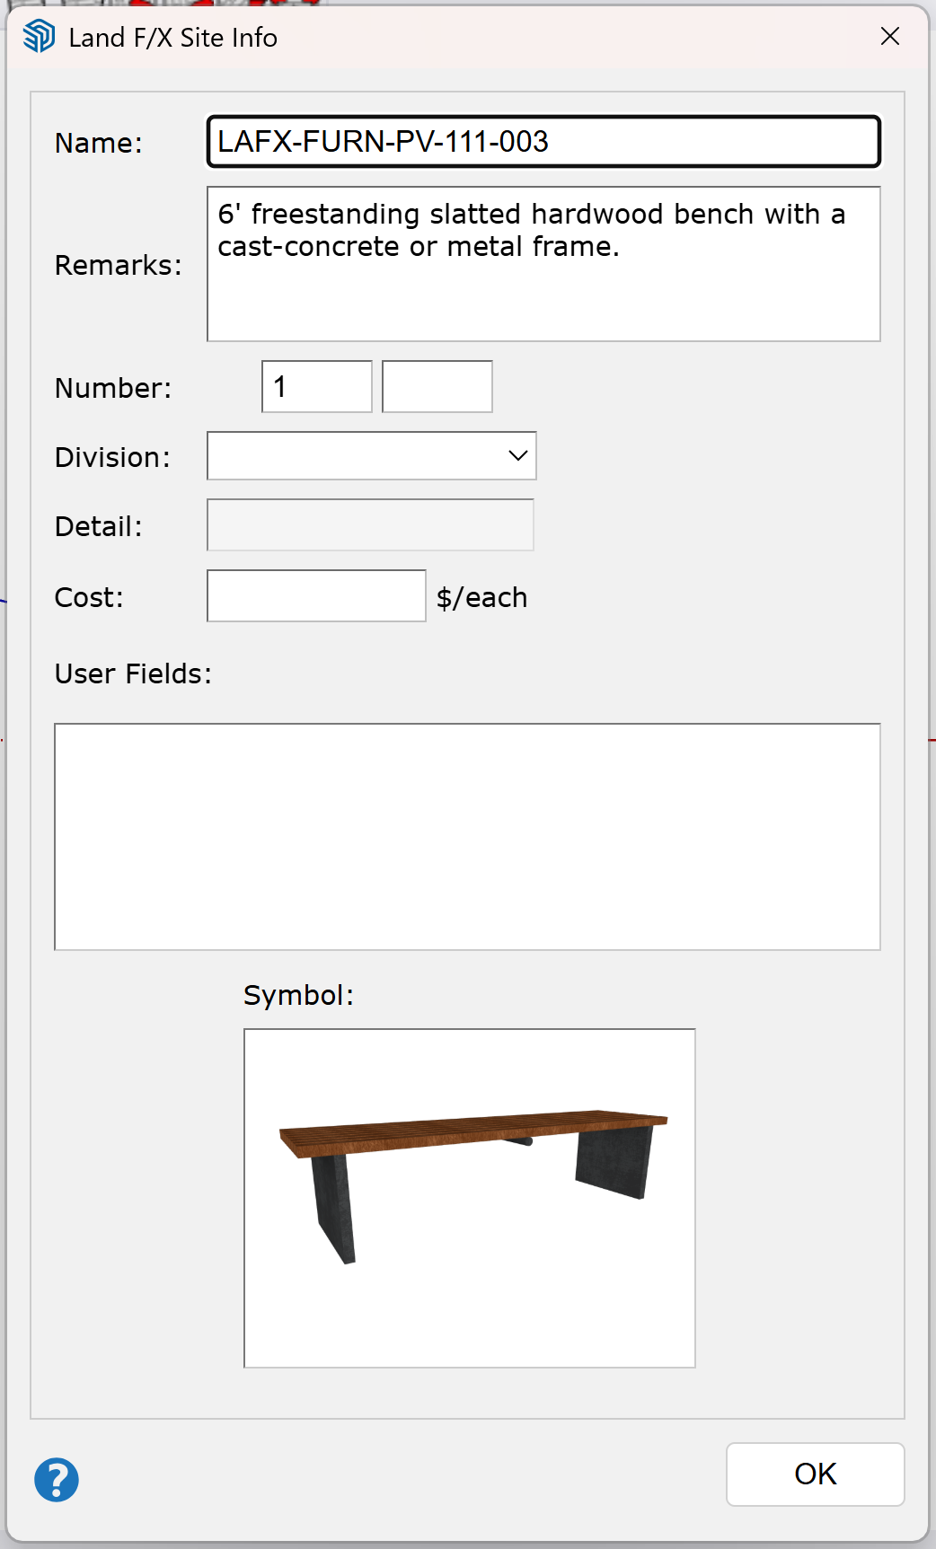Click the User Fields label
Image resolution: width=936 pixels, height=1549 pixels.
(133, 674)
